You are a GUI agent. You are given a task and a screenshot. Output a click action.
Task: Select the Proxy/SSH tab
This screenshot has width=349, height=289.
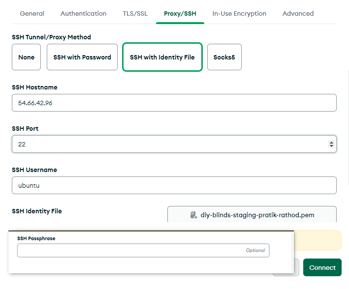pos(180,13)
